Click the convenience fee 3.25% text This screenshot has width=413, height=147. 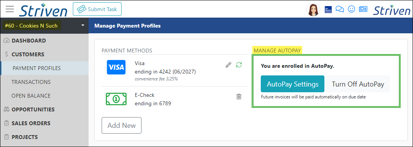(156, 78)
